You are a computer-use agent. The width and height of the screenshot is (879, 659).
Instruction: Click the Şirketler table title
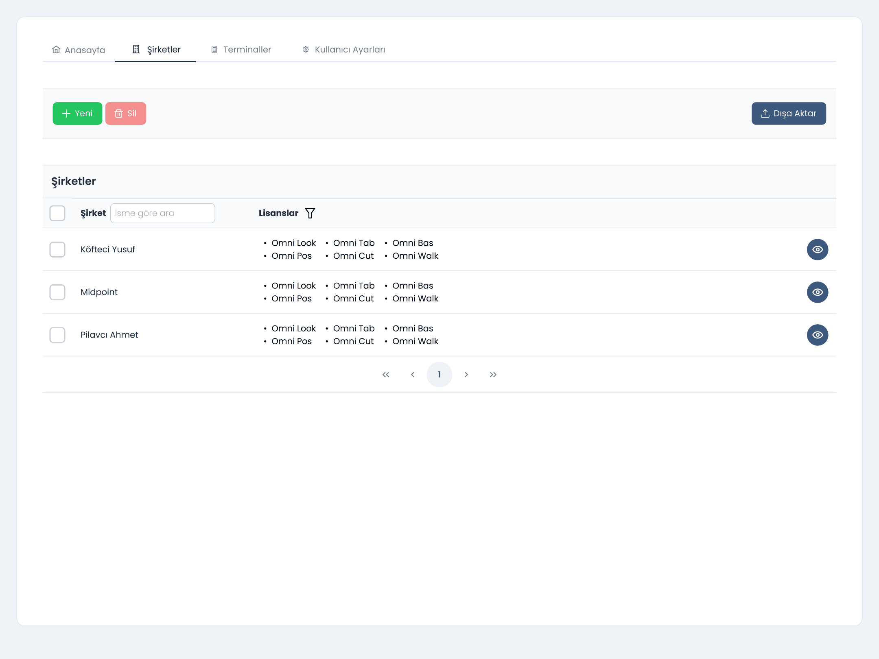pyautogui.click(x=74, y=181)
